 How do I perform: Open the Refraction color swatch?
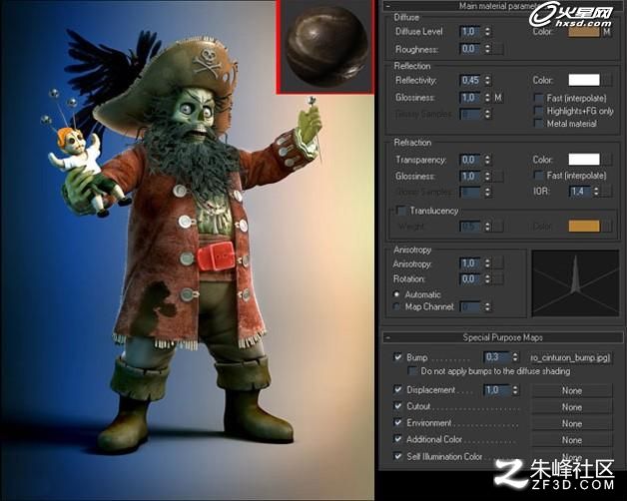pos(584,159)
